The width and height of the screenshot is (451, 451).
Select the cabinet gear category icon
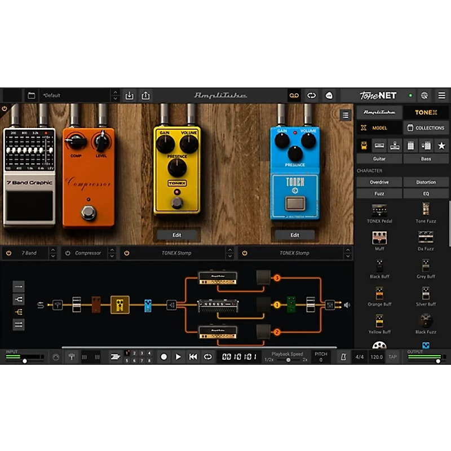410,145
